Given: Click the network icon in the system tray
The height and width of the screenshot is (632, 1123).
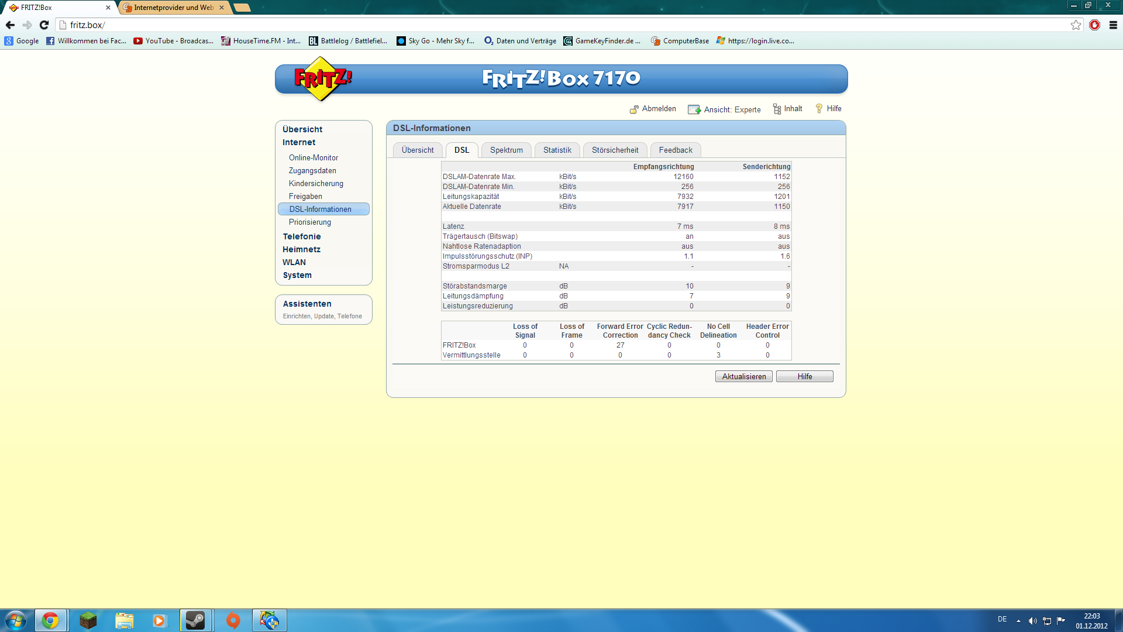Looking at the screenshot, I should 1047,621.
